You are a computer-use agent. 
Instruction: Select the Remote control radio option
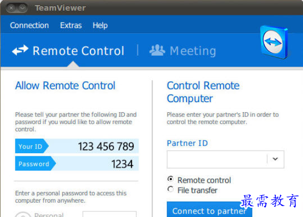click(x=171, y=179)
